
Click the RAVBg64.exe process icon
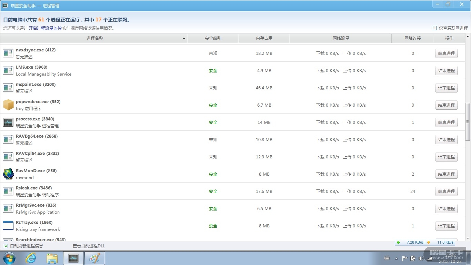(8, 139)
